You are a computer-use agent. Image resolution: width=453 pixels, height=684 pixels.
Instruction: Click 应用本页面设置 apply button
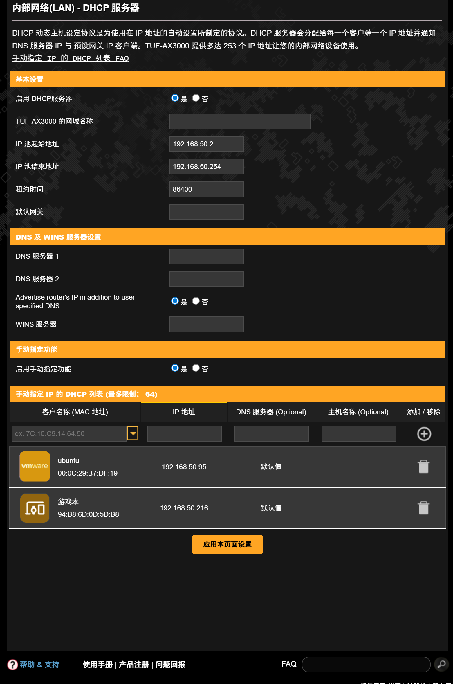pos(228,544)
